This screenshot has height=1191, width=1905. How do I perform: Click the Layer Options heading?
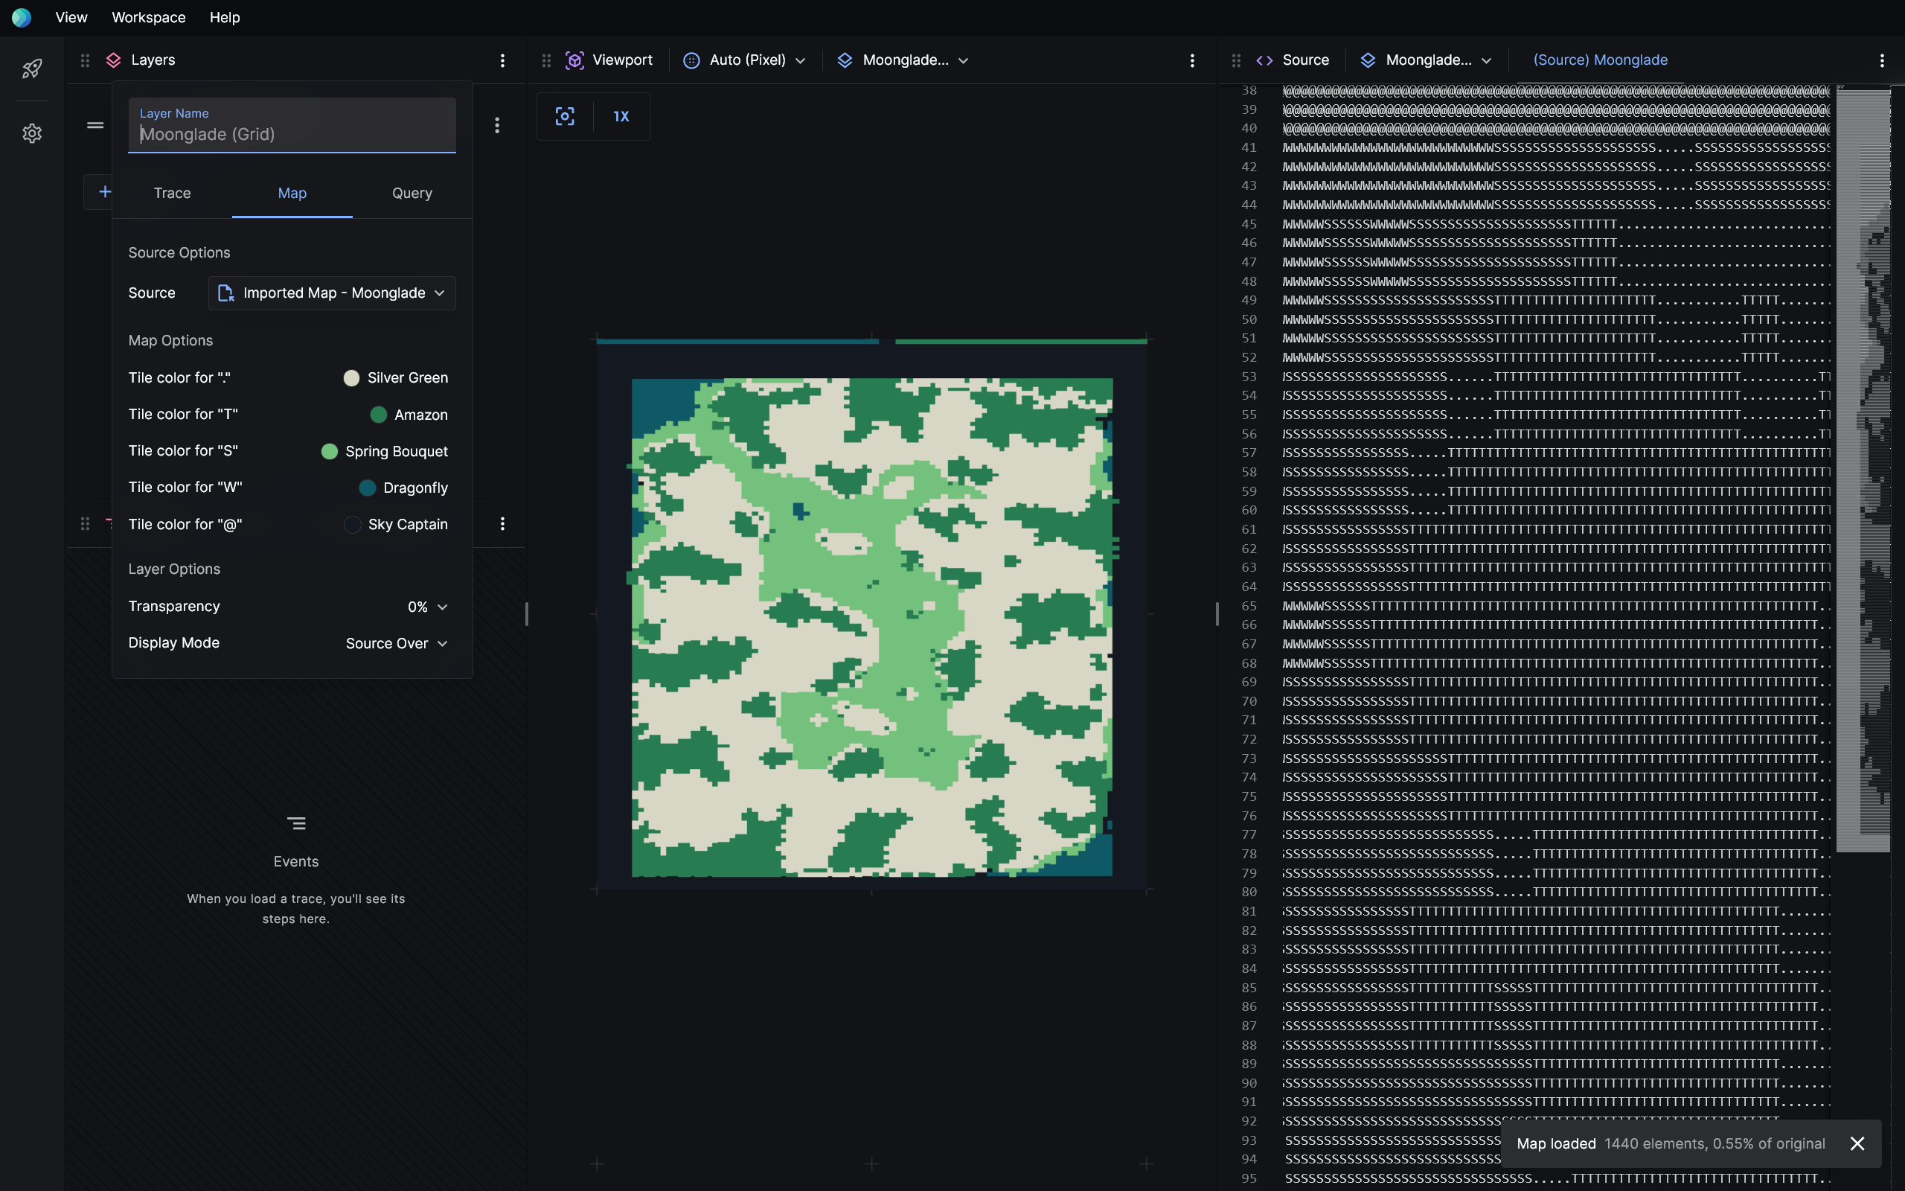click(x=174, y=569)
